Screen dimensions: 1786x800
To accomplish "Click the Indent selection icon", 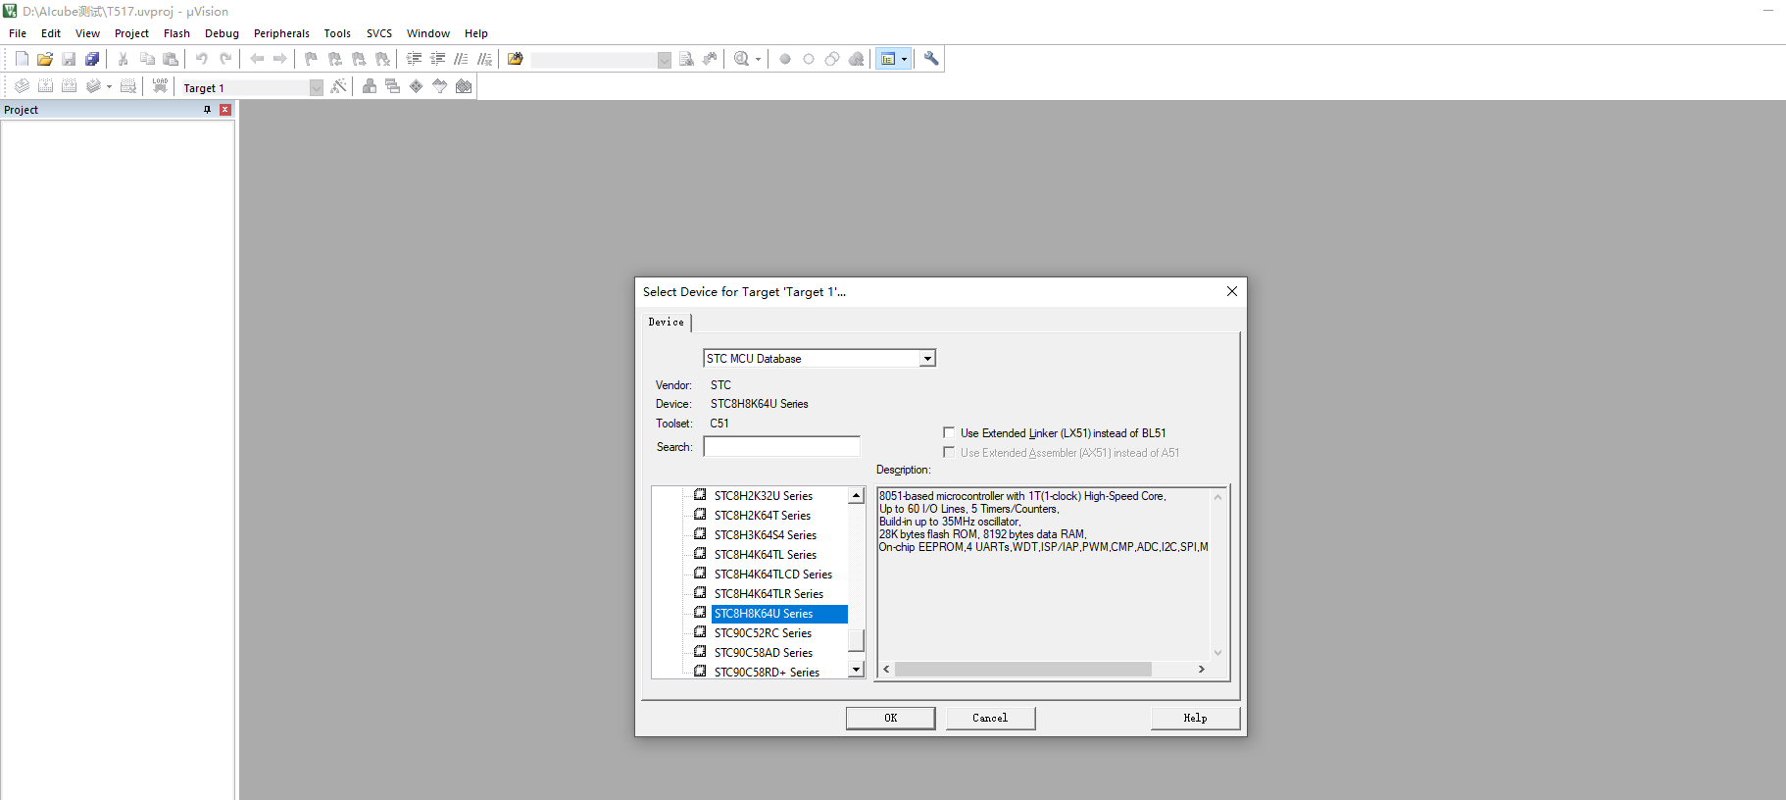I will pyautogui.click(x=415, y=59).
